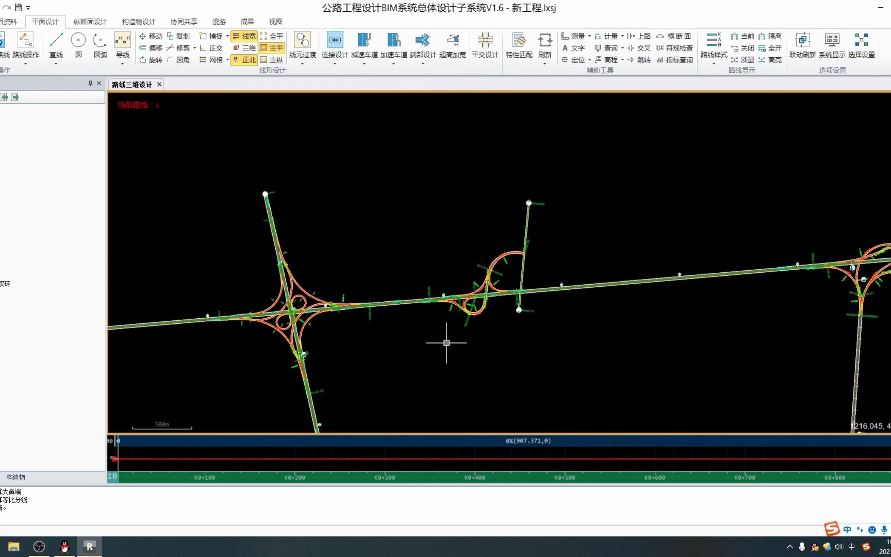Viewport: 891px width, 557px height.
Task: Launch the 平交设计 tool
Action: click(485, 46)
